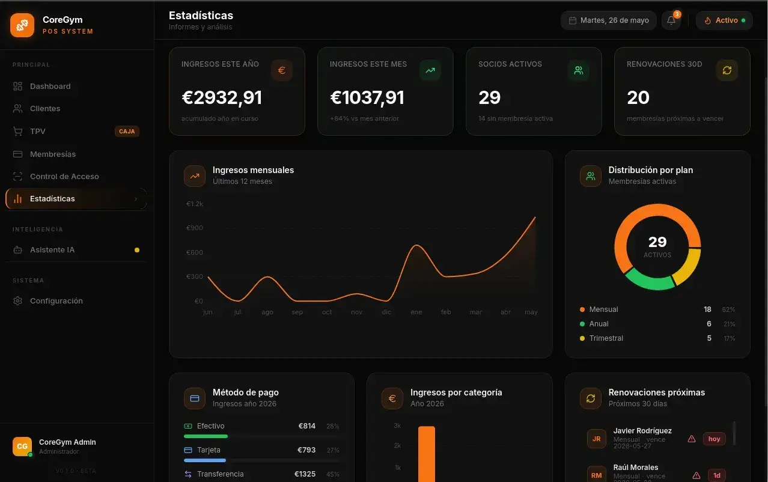Open Membresías from the sidebar
This screenshot has width=768, height=482.
[x=76, y=154]
